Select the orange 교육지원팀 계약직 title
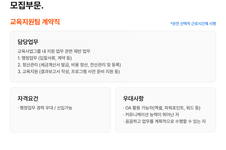226x150 pixels. (x=35, y=22)
